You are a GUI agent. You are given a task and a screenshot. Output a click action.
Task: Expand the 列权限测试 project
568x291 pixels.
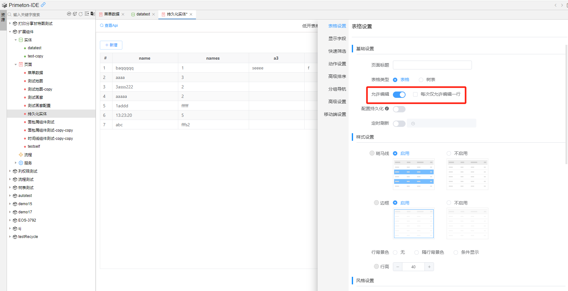tap(10, 171)
